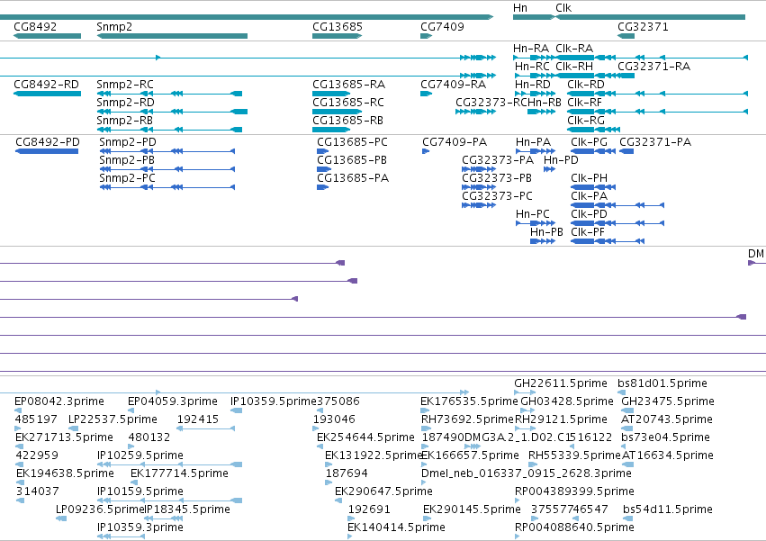Screen dimensions: 766x541
Task: Click transcript Clk-RH
Action: click(x=574, y=67)
